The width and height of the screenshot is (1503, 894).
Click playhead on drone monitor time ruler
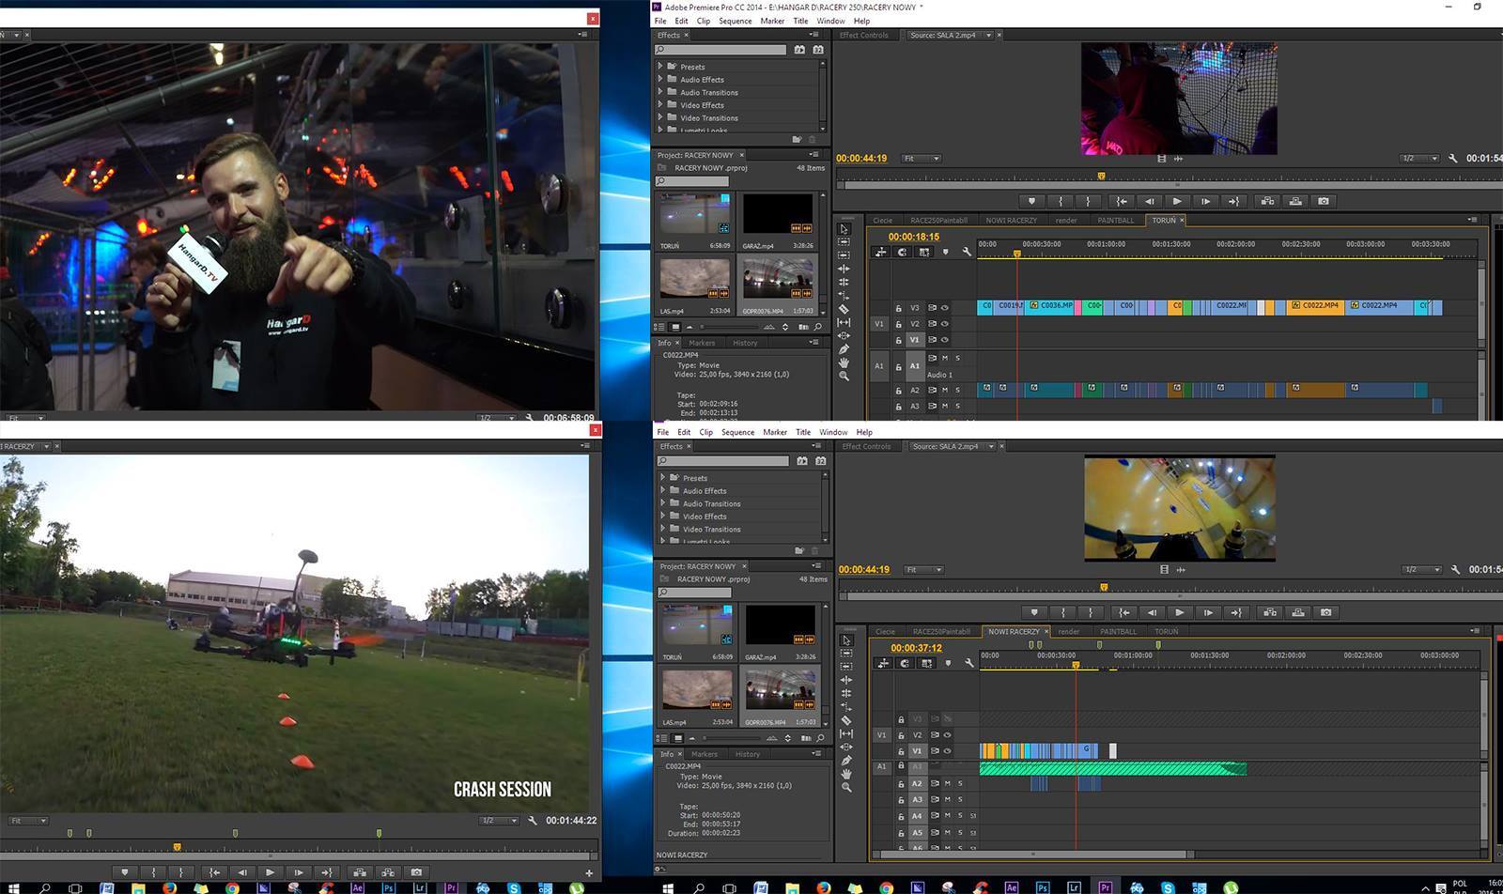point(177,847)
